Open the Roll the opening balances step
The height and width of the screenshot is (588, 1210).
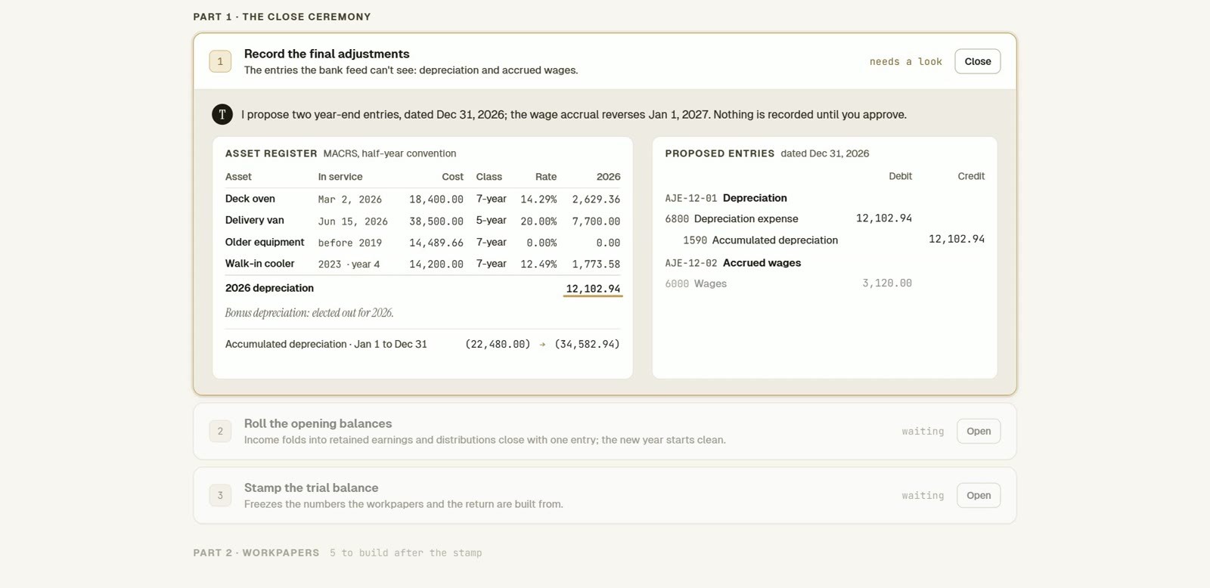[x=978, y=431]
